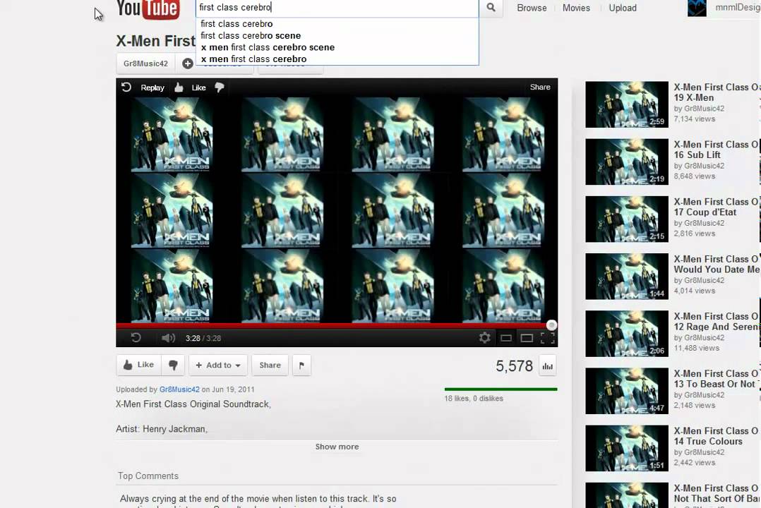This screenshot has height=508, width=761.
Task: Click the Share button below video
Action: click(x=270, y=365)
